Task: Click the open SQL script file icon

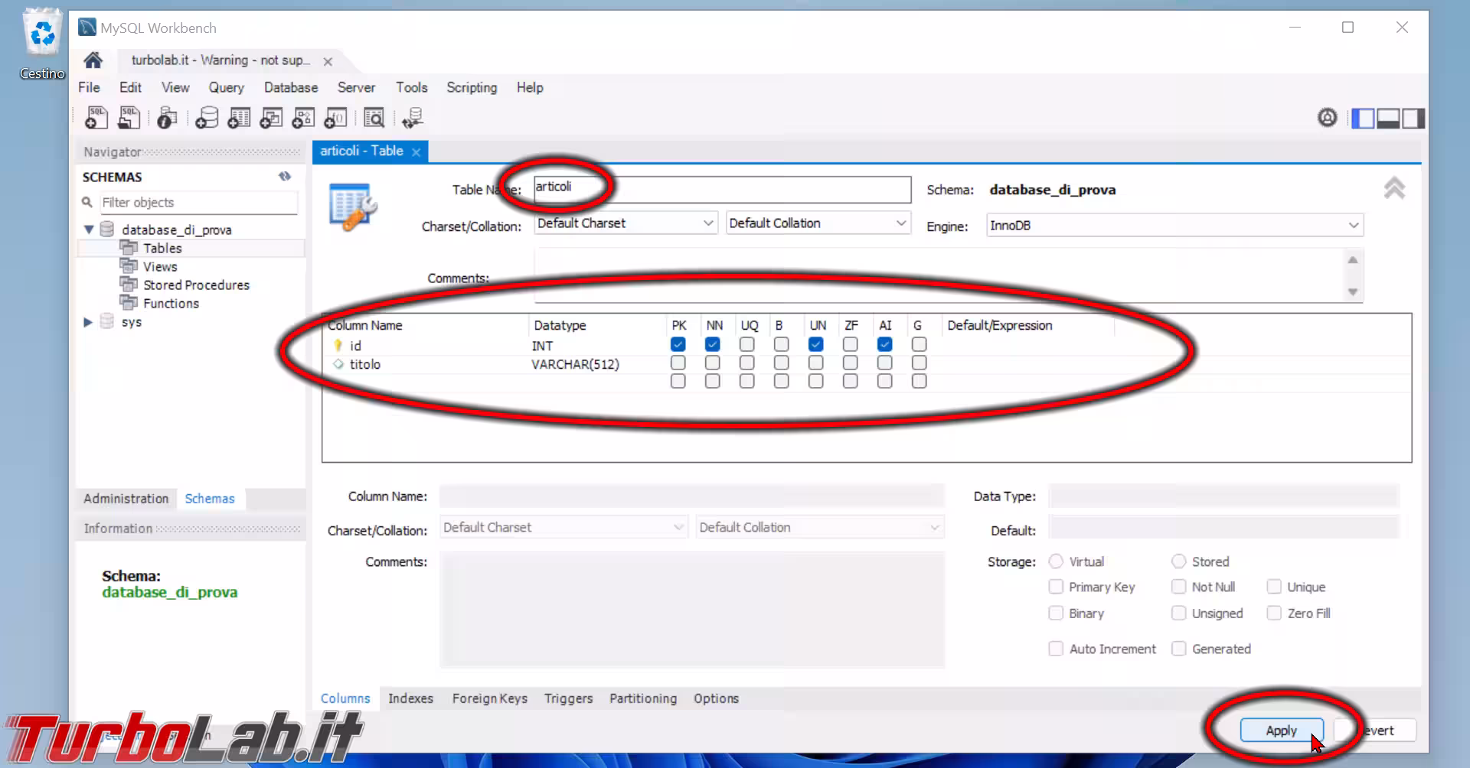Action: coord(129,118)
